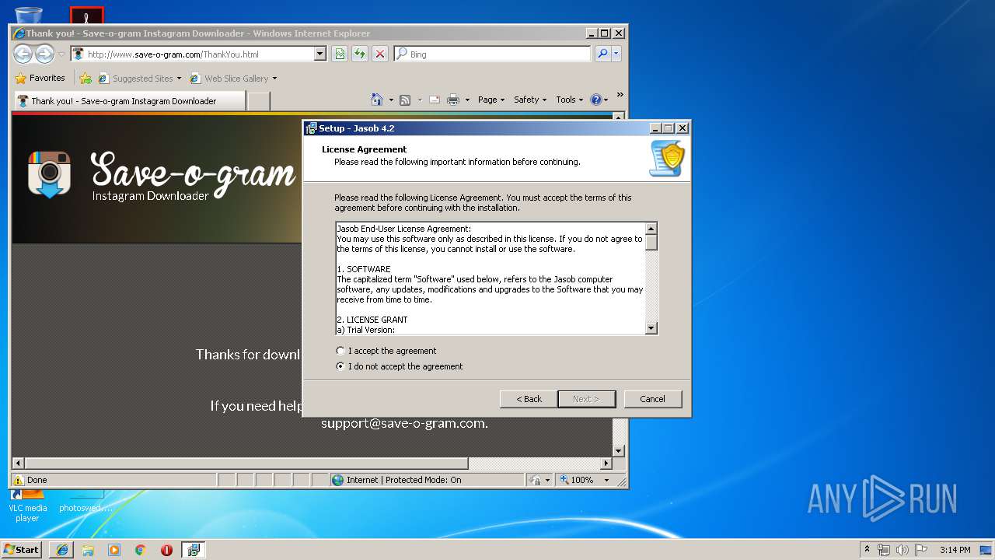Open Google Chrome from taskbar
Image resolution: width=995 pixels, height=560 pixels.
click(x=141, y=550)
